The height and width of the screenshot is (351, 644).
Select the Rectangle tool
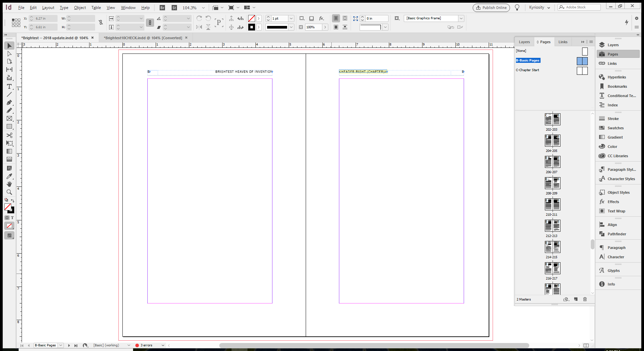(9, 126)
